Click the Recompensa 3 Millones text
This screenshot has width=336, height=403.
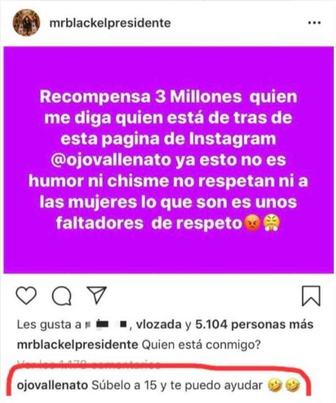coord(141,97)
